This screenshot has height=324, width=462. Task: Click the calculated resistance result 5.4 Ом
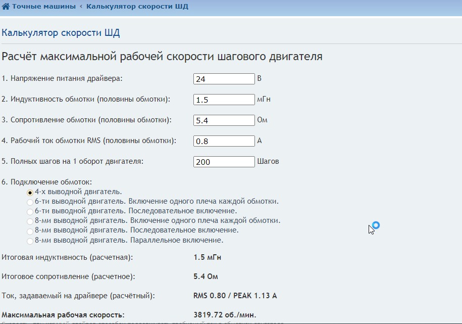(x=206, y=276)
